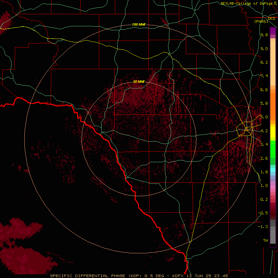Click the 1.8 color scale value

point(264,172)
